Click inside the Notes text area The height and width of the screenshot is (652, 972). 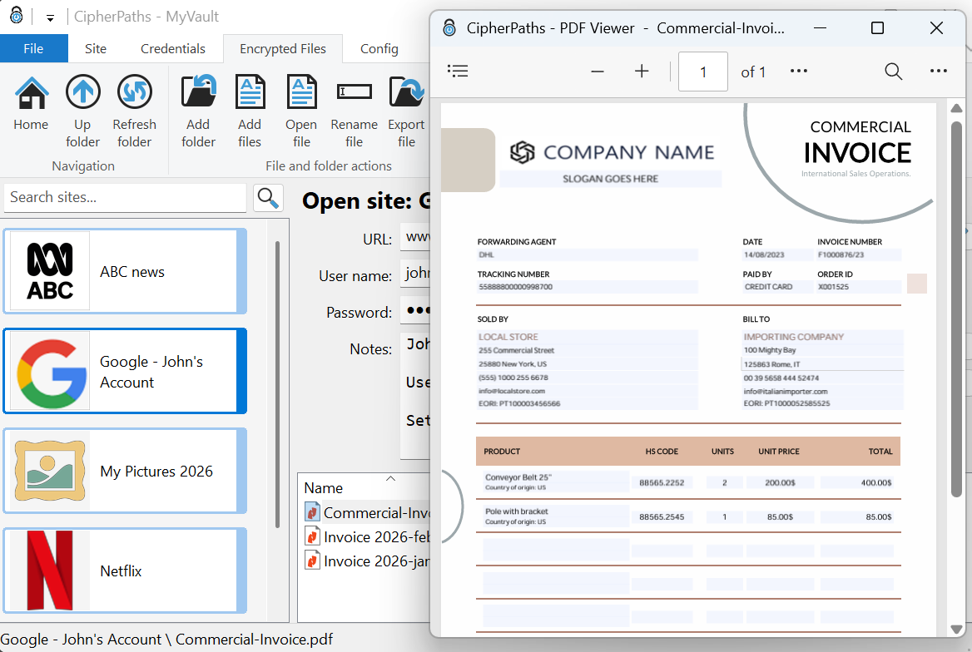pyautogui.click(x=414, y=395)
